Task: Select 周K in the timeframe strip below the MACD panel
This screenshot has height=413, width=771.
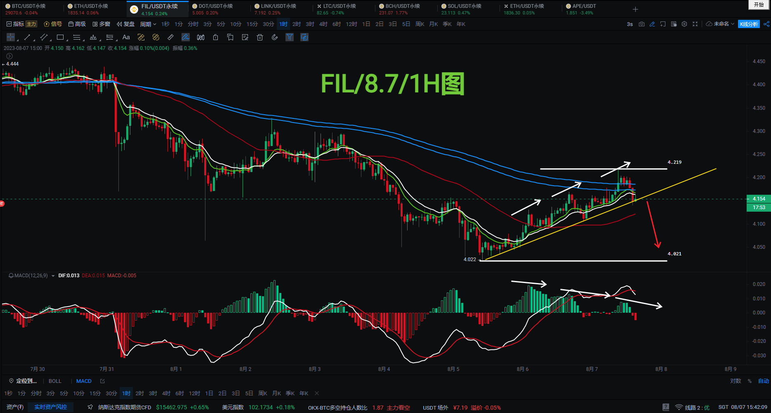Action: (263, 393)
